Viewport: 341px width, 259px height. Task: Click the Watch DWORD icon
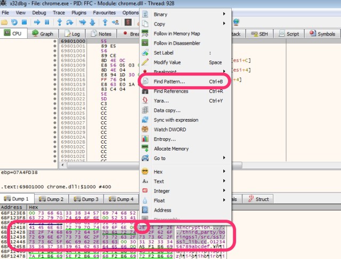[x=145, y=129]
